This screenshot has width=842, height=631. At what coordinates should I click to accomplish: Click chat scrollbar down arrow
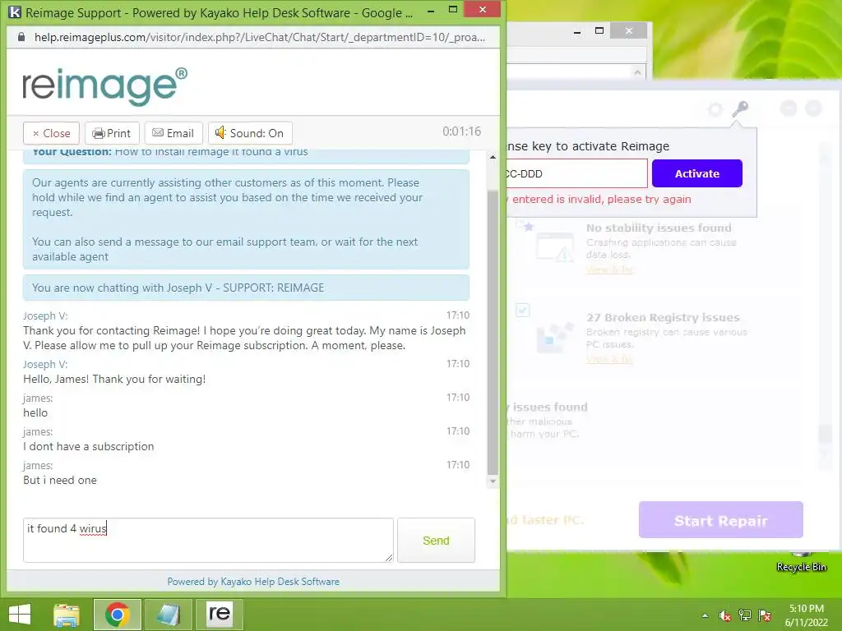493,481
